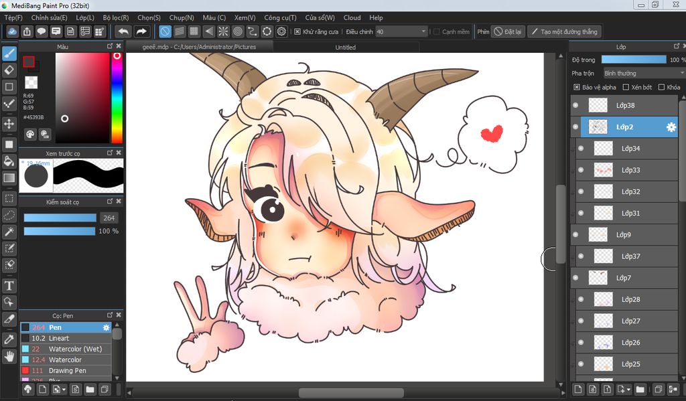Open color palette icon
Screen dimensions: 686x401
(29, 135)
